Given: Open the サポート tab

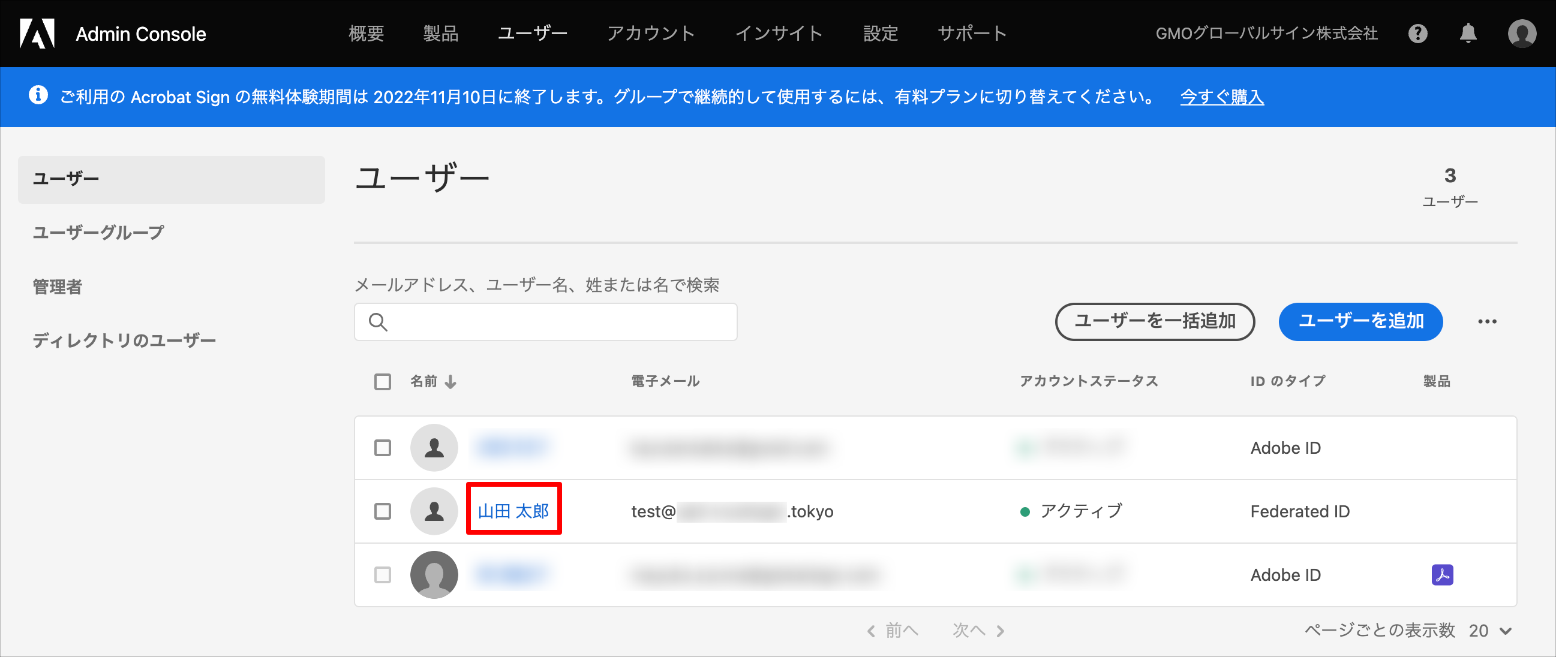Looking at the screenshot, I should (972, 33).
